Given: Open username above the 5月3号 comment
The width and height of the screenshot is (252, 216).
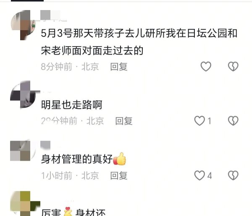Looking at the screenshot, I should 53,16.
